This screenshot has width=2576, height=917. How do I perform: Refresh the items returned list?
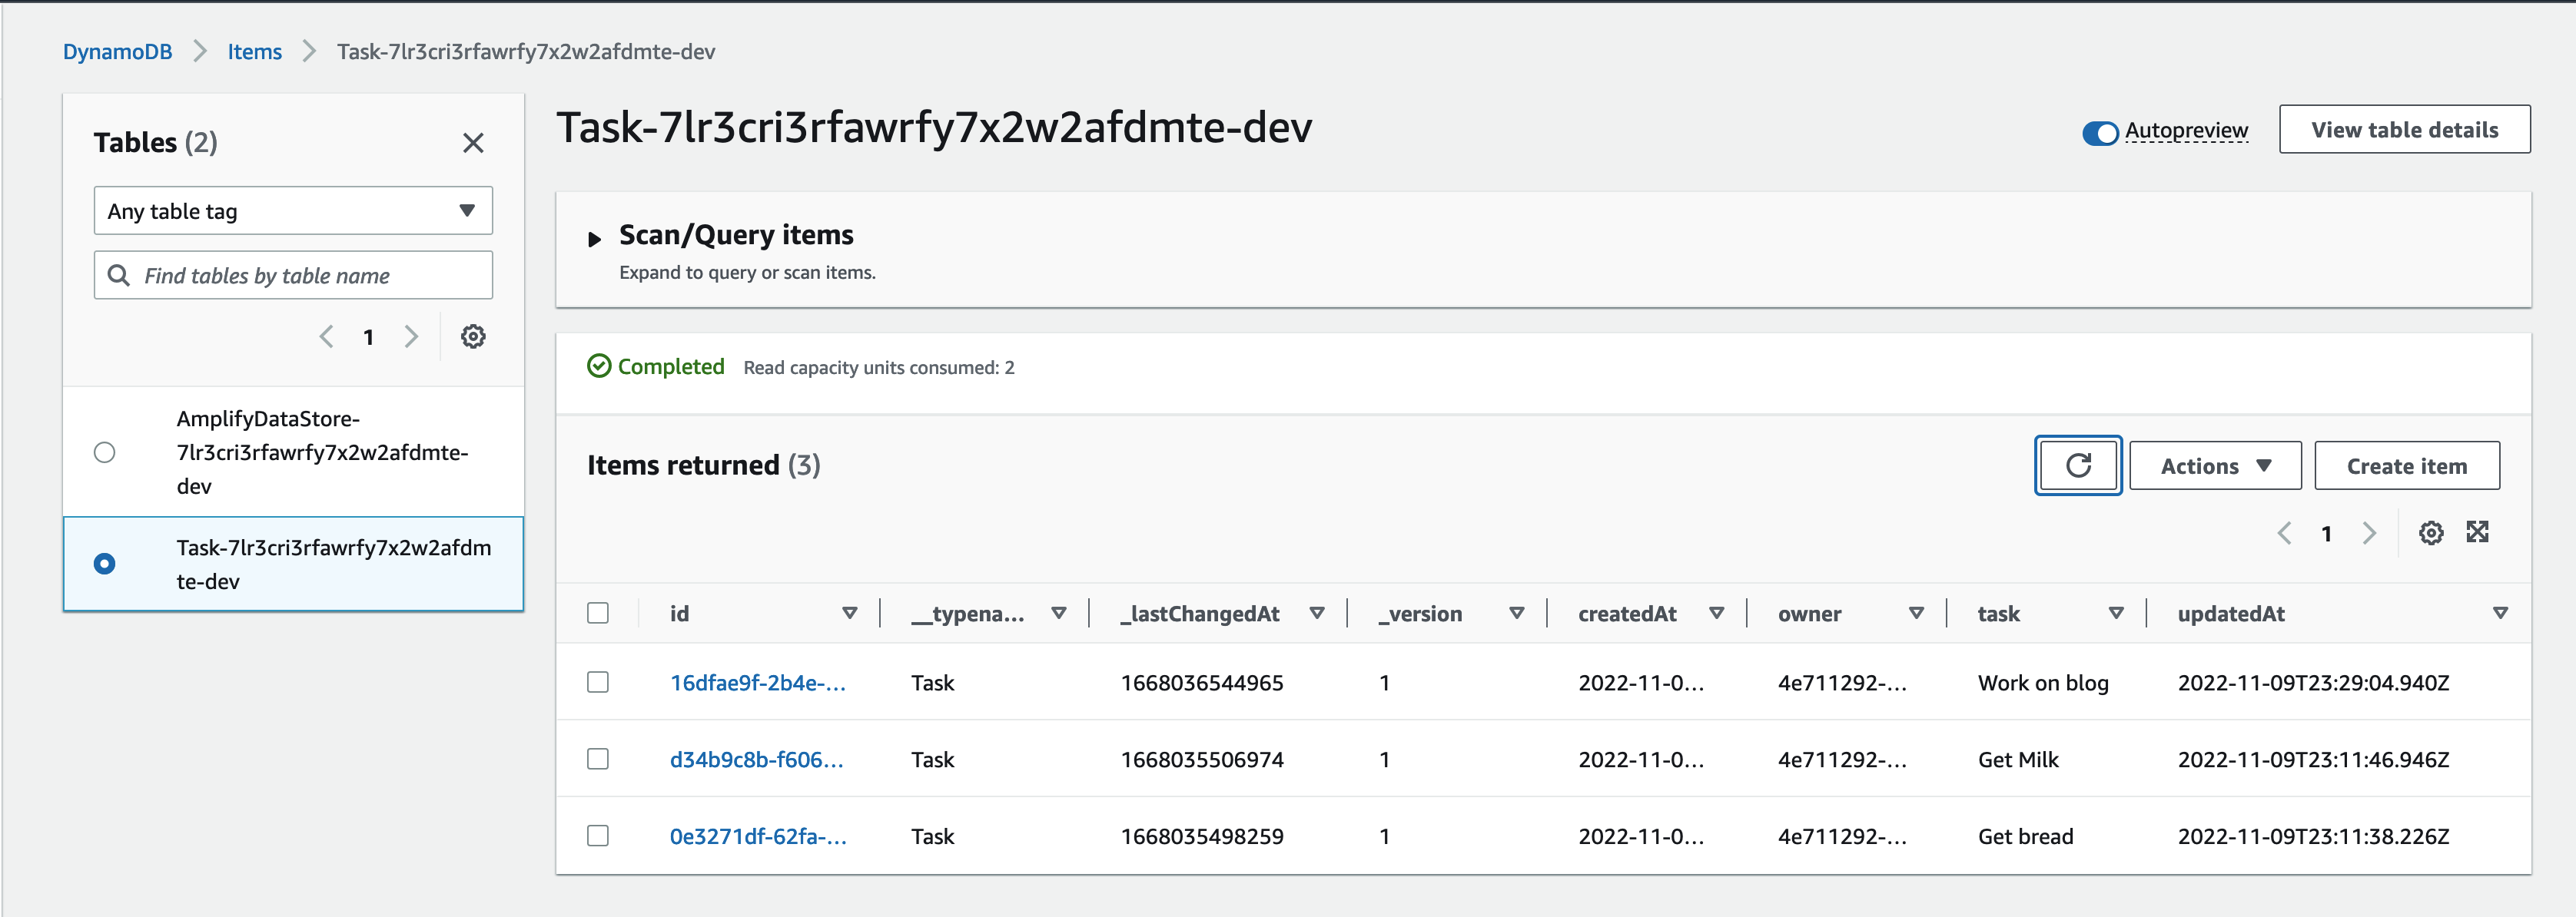[2078, 465]
